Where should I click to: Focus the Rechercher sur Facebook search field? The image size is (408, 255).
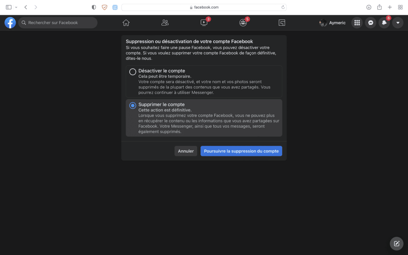[x=58, y=23]
